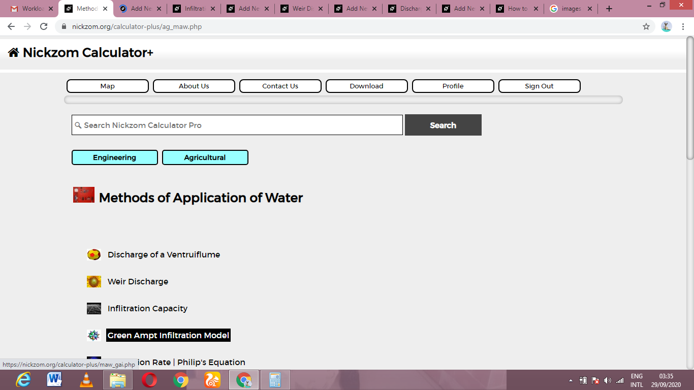Click the browser forward arrow

(27, 26)
